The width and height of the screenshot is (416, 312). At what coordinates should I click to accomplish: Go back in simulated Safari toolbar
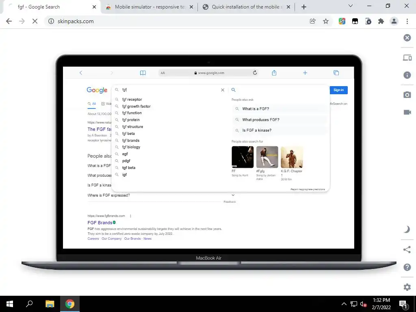click(81, 73)
